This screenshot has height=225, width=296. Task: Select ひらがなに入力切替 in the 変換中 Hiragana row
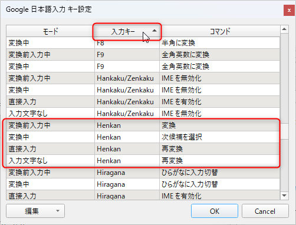[x=220, y=184]
